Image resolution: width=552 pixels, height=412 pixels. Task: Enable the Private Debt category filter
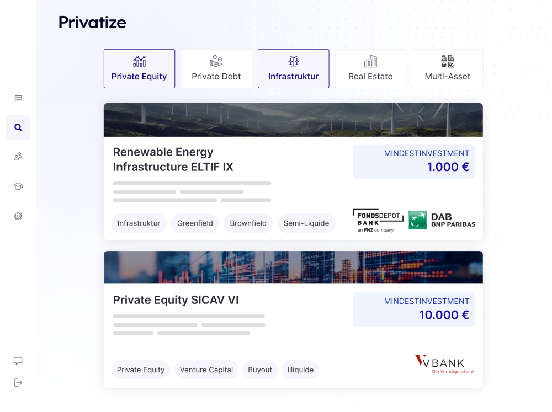(x=216, y=69)
